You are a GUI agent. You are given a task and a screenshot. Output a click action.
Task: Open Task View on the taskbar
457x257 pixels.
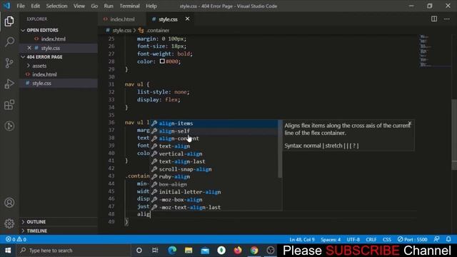(155, 251)
